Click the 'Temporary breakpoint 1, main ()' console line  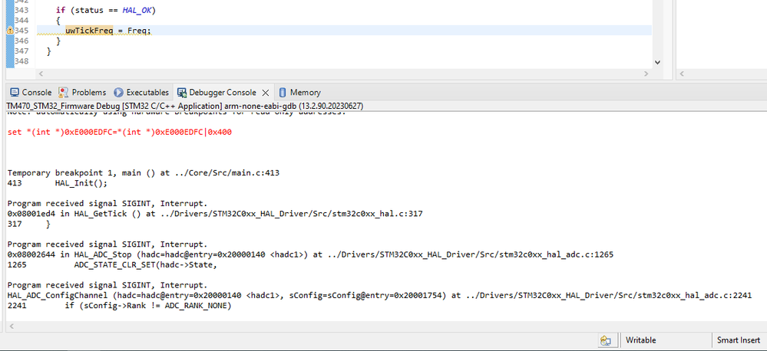(x=144, y=172)
